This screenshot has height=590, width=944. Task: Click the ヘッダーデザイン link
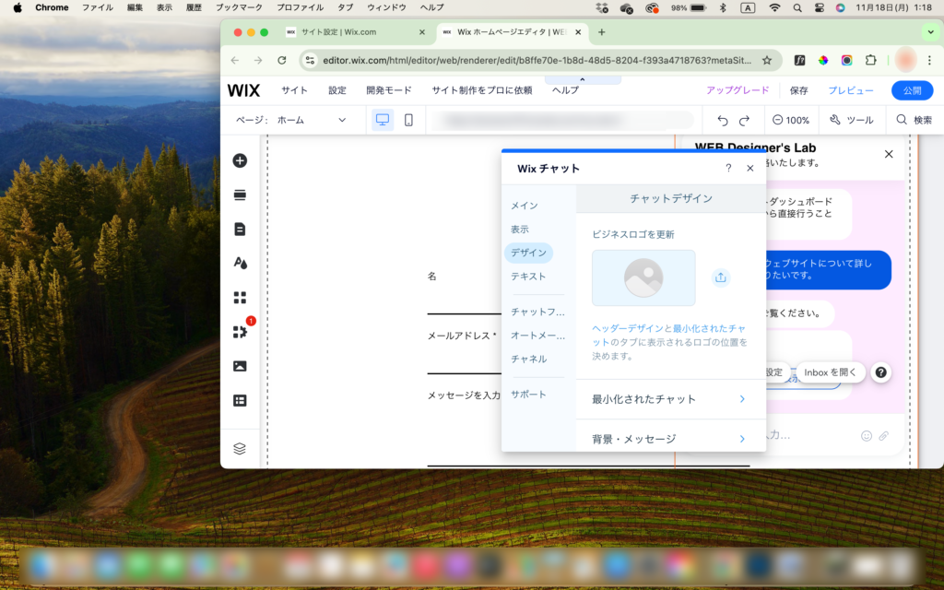coord(628,329)
